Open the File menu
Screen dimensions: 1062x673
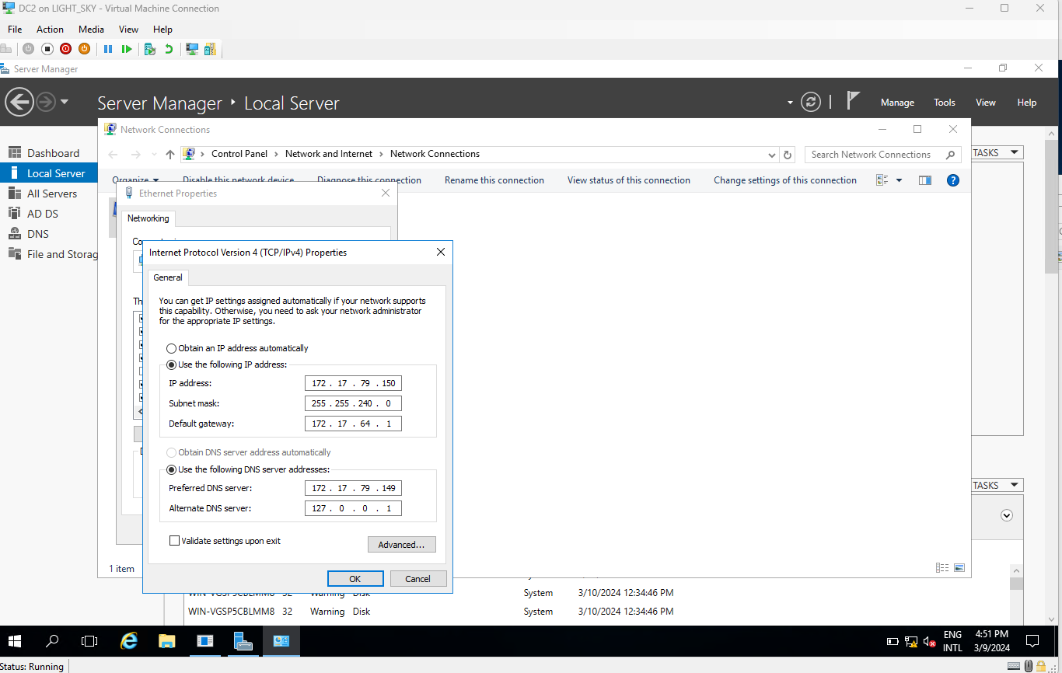15,30
